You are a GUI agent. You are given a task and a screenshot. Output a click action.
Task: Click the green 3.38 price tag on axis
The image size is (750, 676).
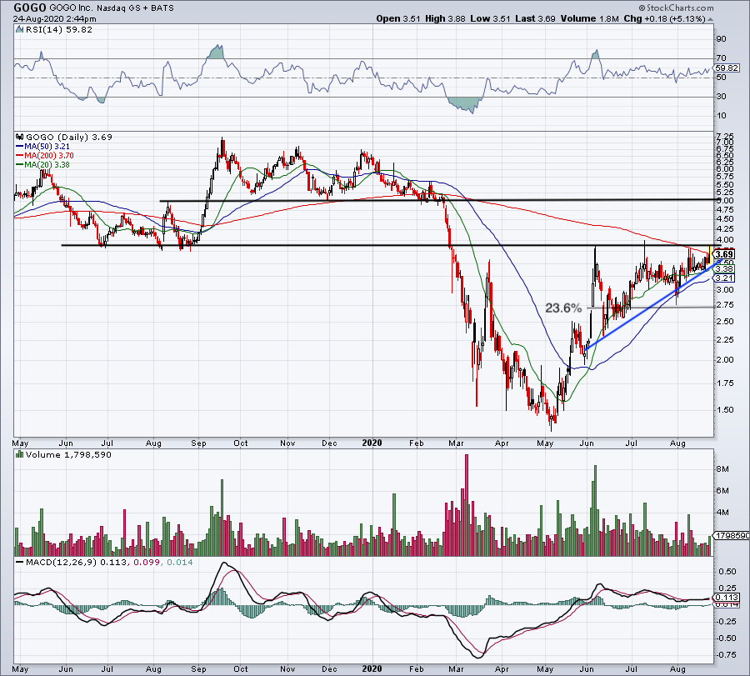click(x=724, y=269)
